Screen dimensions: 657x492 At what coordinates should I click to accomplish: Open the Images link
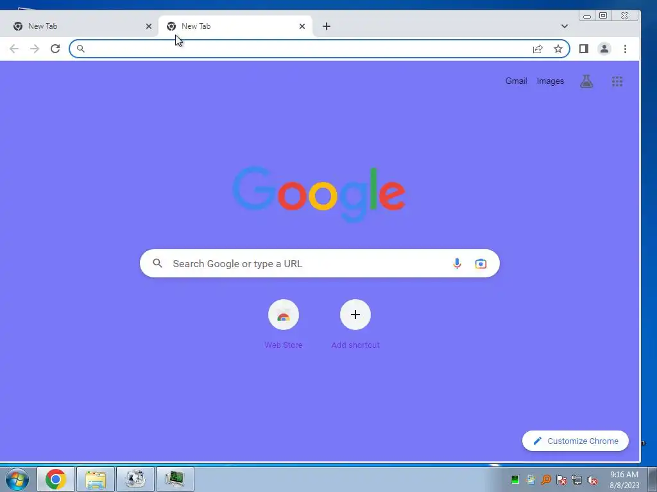[x=550, y=81]
